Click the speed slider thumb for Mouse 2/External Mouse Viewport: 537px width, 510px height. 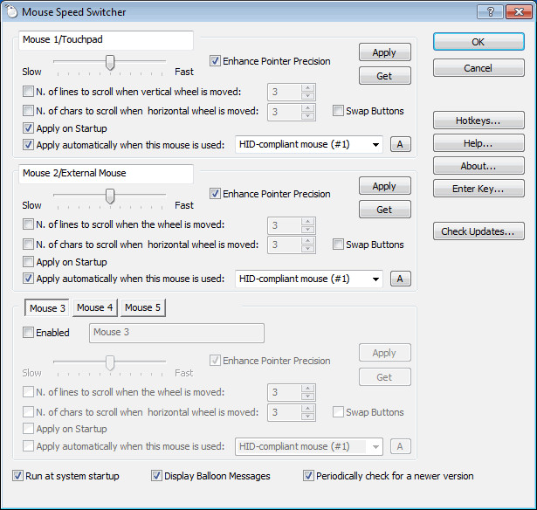pos(110,196)
